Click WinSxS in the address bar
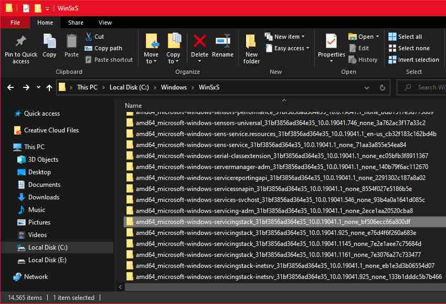Screen dimensions: 446x304 [209, 87]
